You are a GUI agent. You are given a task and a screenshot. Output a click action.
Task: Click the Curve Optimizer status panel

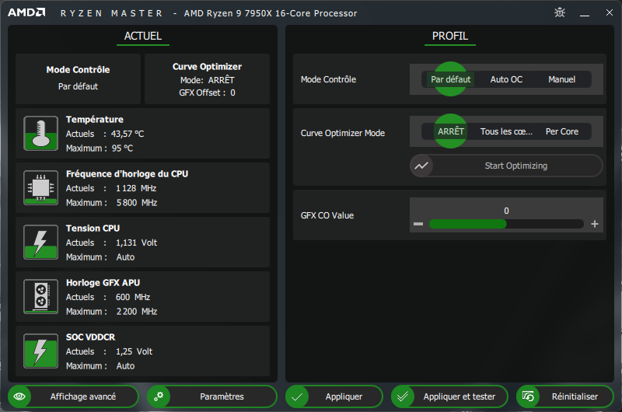point(207,79)
